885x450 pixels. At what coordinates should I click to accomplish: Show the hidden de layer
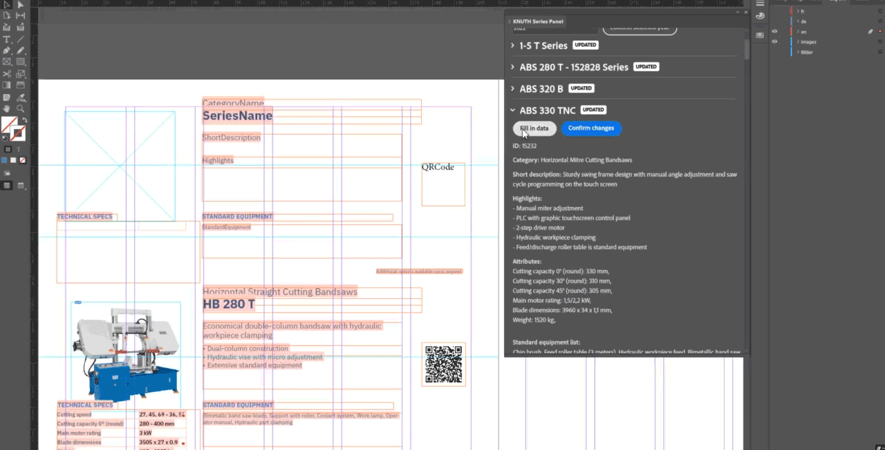774,21
